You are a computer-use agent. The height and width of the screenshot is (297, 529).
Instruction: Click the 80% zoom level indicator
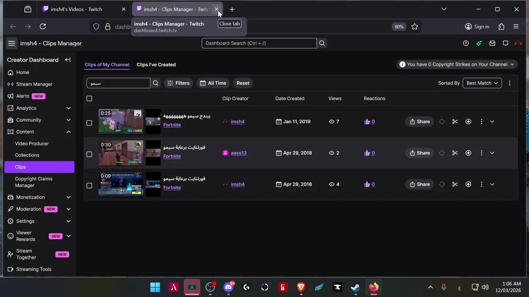(x=399, y=26)
